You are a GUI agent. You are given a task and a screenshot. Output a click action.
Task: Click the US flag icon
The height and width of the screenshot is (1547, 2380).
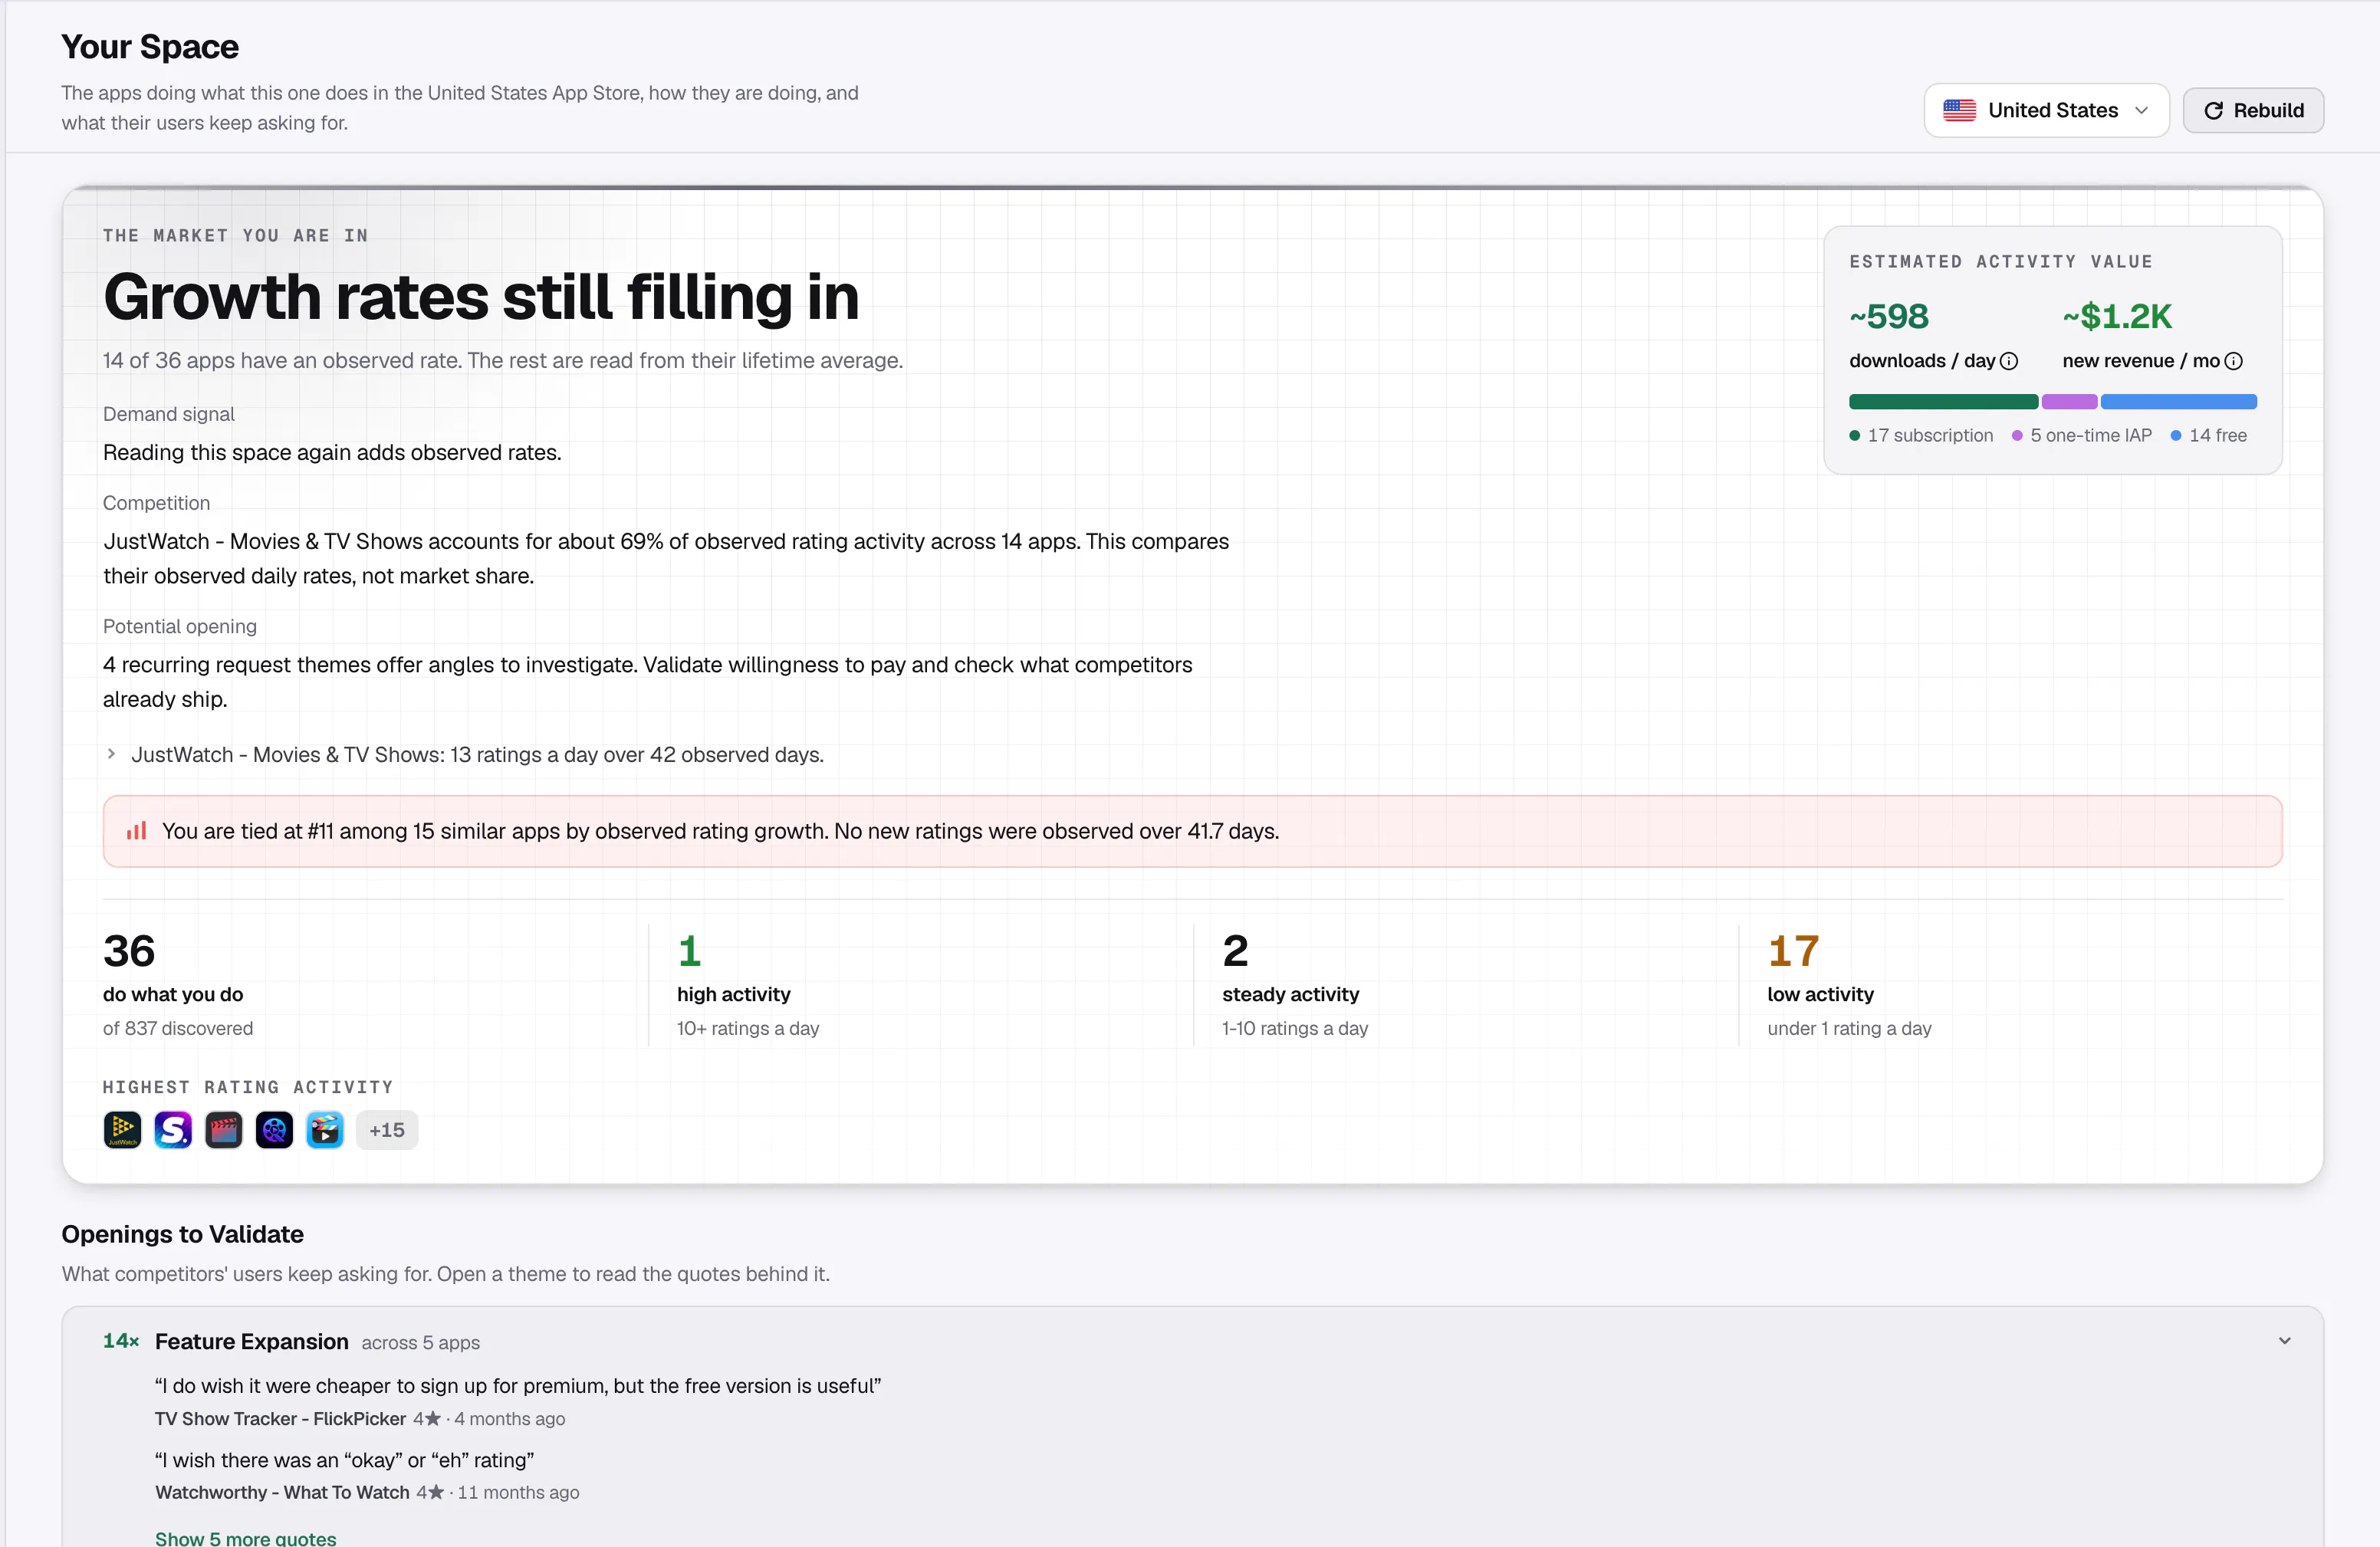(1959, 110)
